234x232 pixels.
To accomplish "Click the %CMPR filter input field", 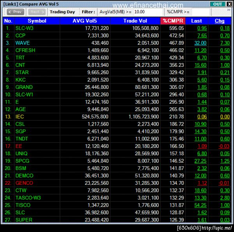I will point(201,12).
